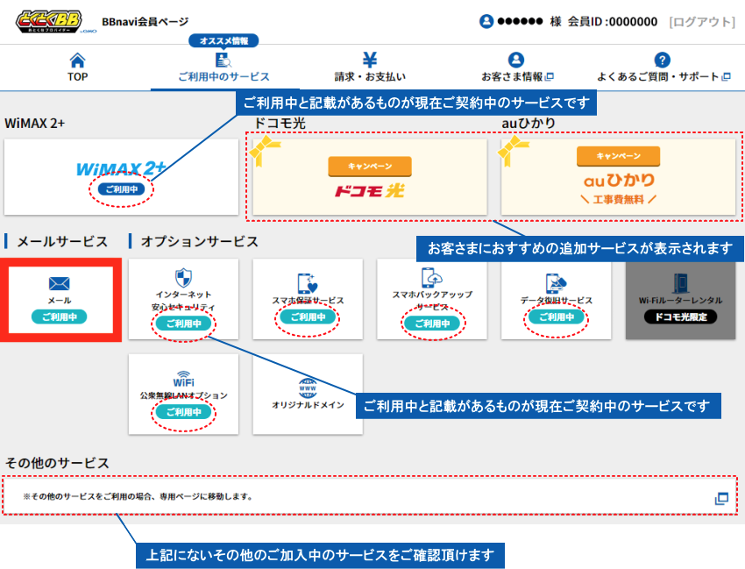Open 公衆無線LANオプション WiFi icon

click(183, 379)
